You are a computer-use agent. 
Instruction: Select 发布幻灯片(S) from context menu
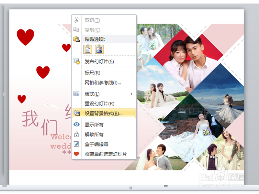point(104,61)
